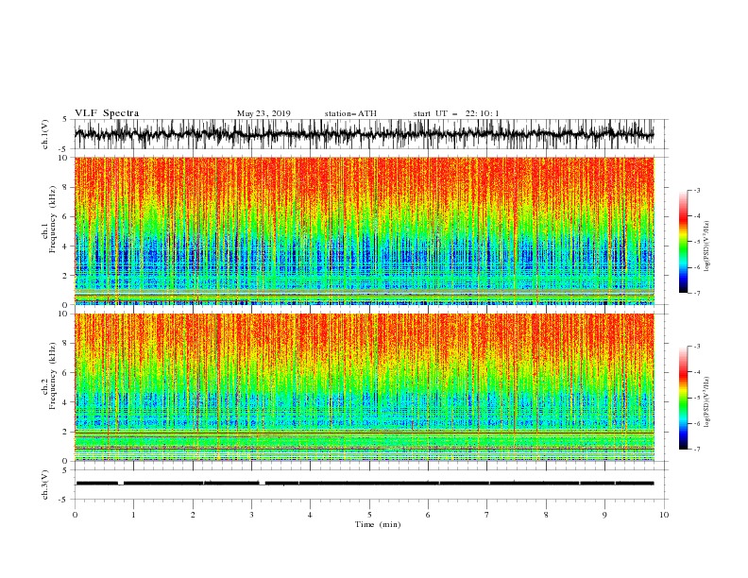Click time axis tick label "8"
Screen dimensions: 748x578
546,515
